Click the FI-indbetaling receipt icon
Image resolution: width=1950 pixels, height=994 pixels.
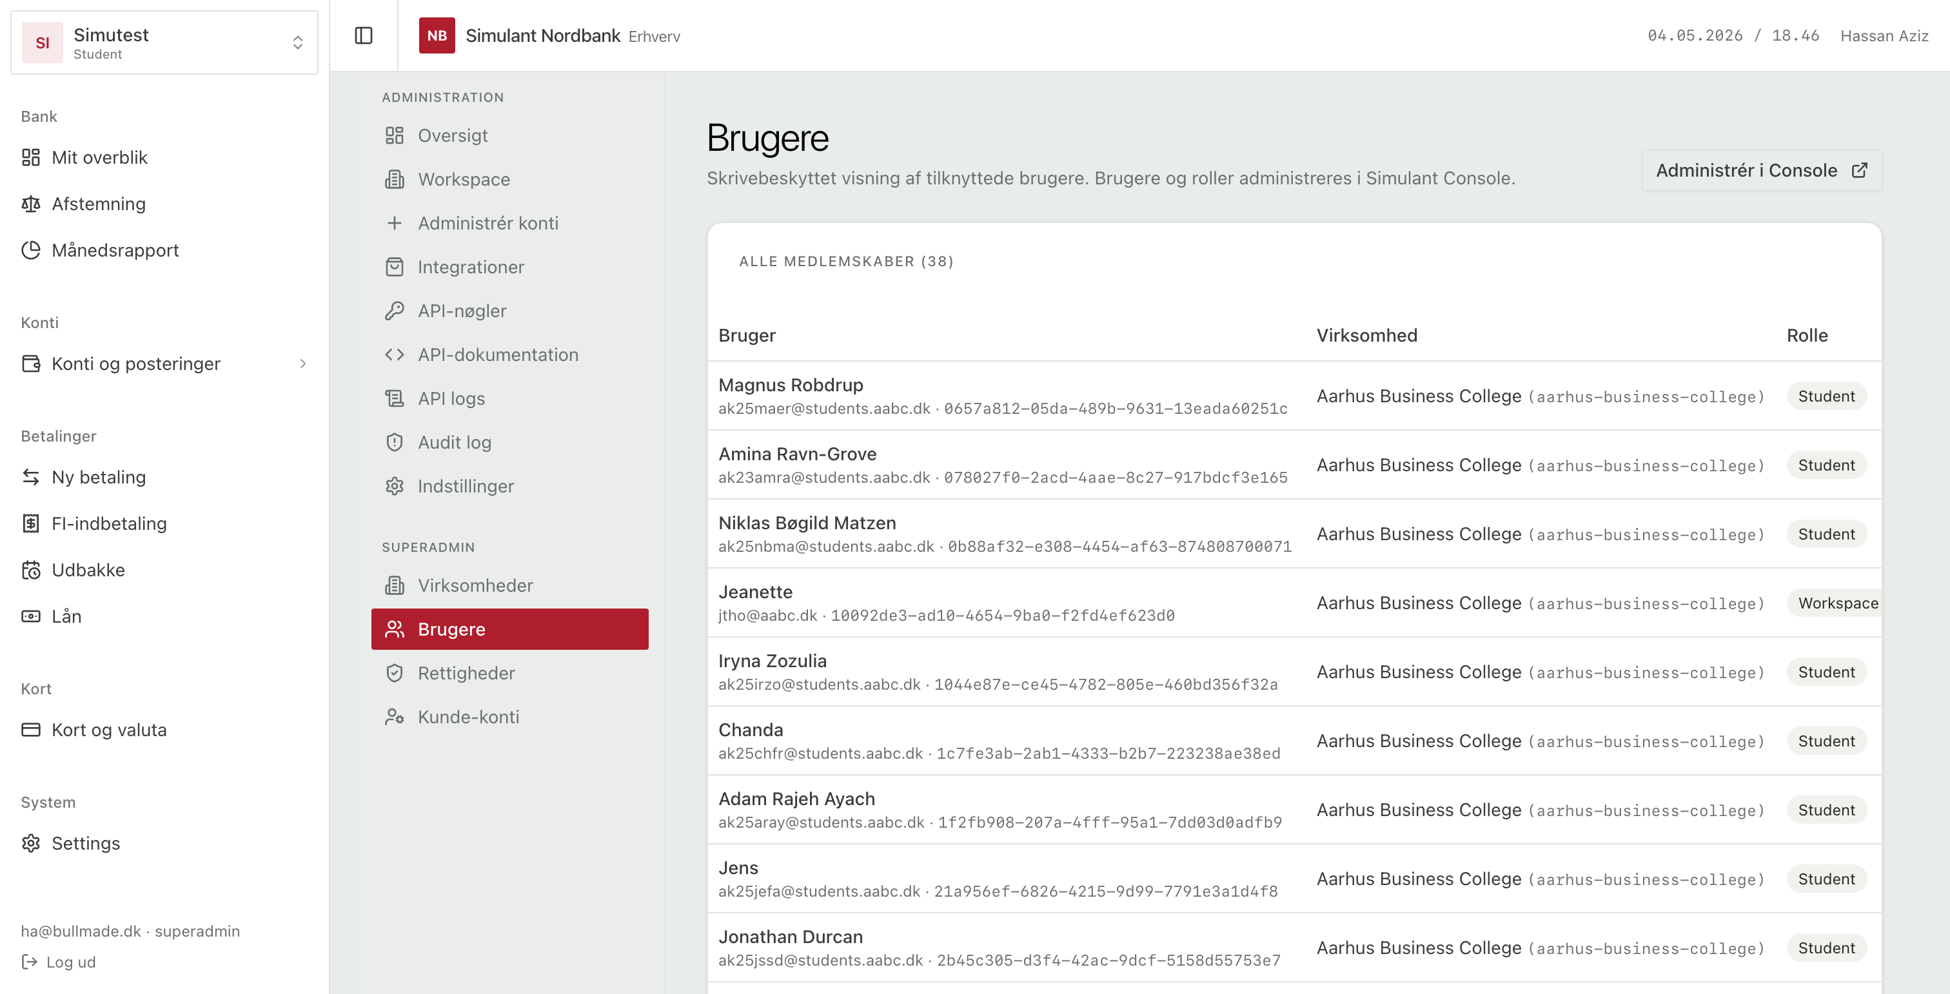coord(30,523)
